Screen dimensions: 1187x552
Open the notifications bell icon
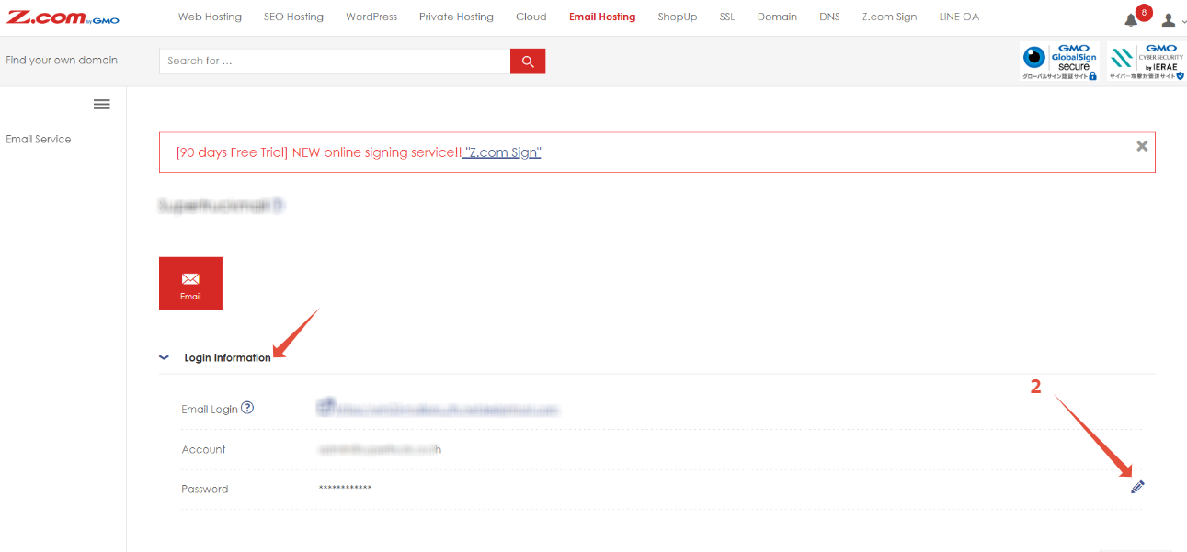(1131, 20)
